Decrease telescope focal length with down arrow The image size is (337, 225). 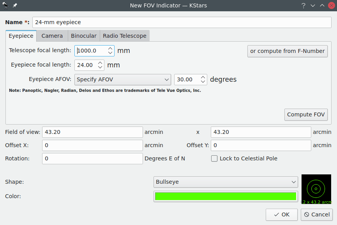tap(110, 53)
